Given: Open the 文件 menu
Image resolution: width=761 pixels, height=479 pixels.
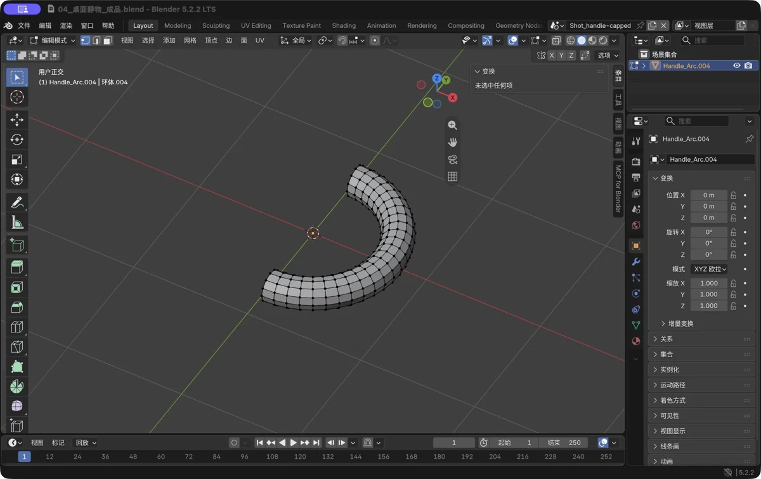Looking at the screenshot, I should 24,26.
